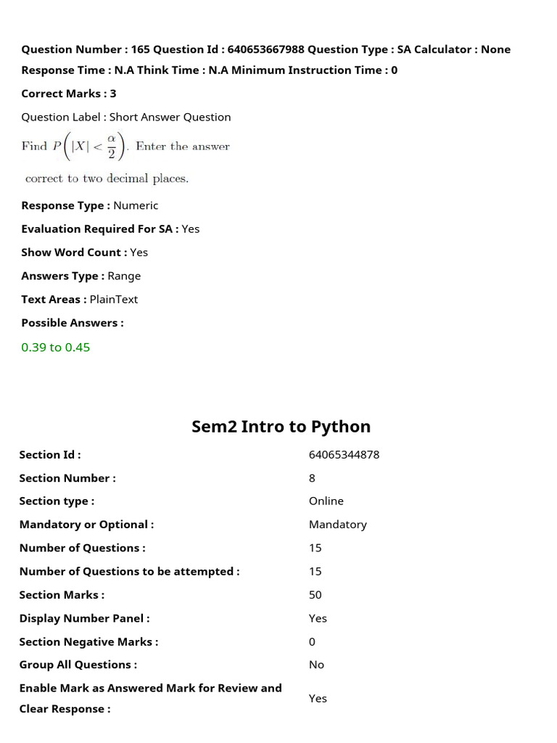Click the Response Type : Numeric line
The width and height of the screenshot is (557, 743).
pos(89,205)
